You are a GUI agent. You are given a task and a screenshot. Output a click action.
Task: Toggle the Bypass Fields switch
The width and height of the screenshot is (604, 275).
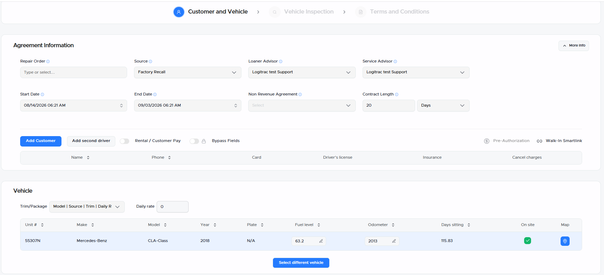[194, 141]
